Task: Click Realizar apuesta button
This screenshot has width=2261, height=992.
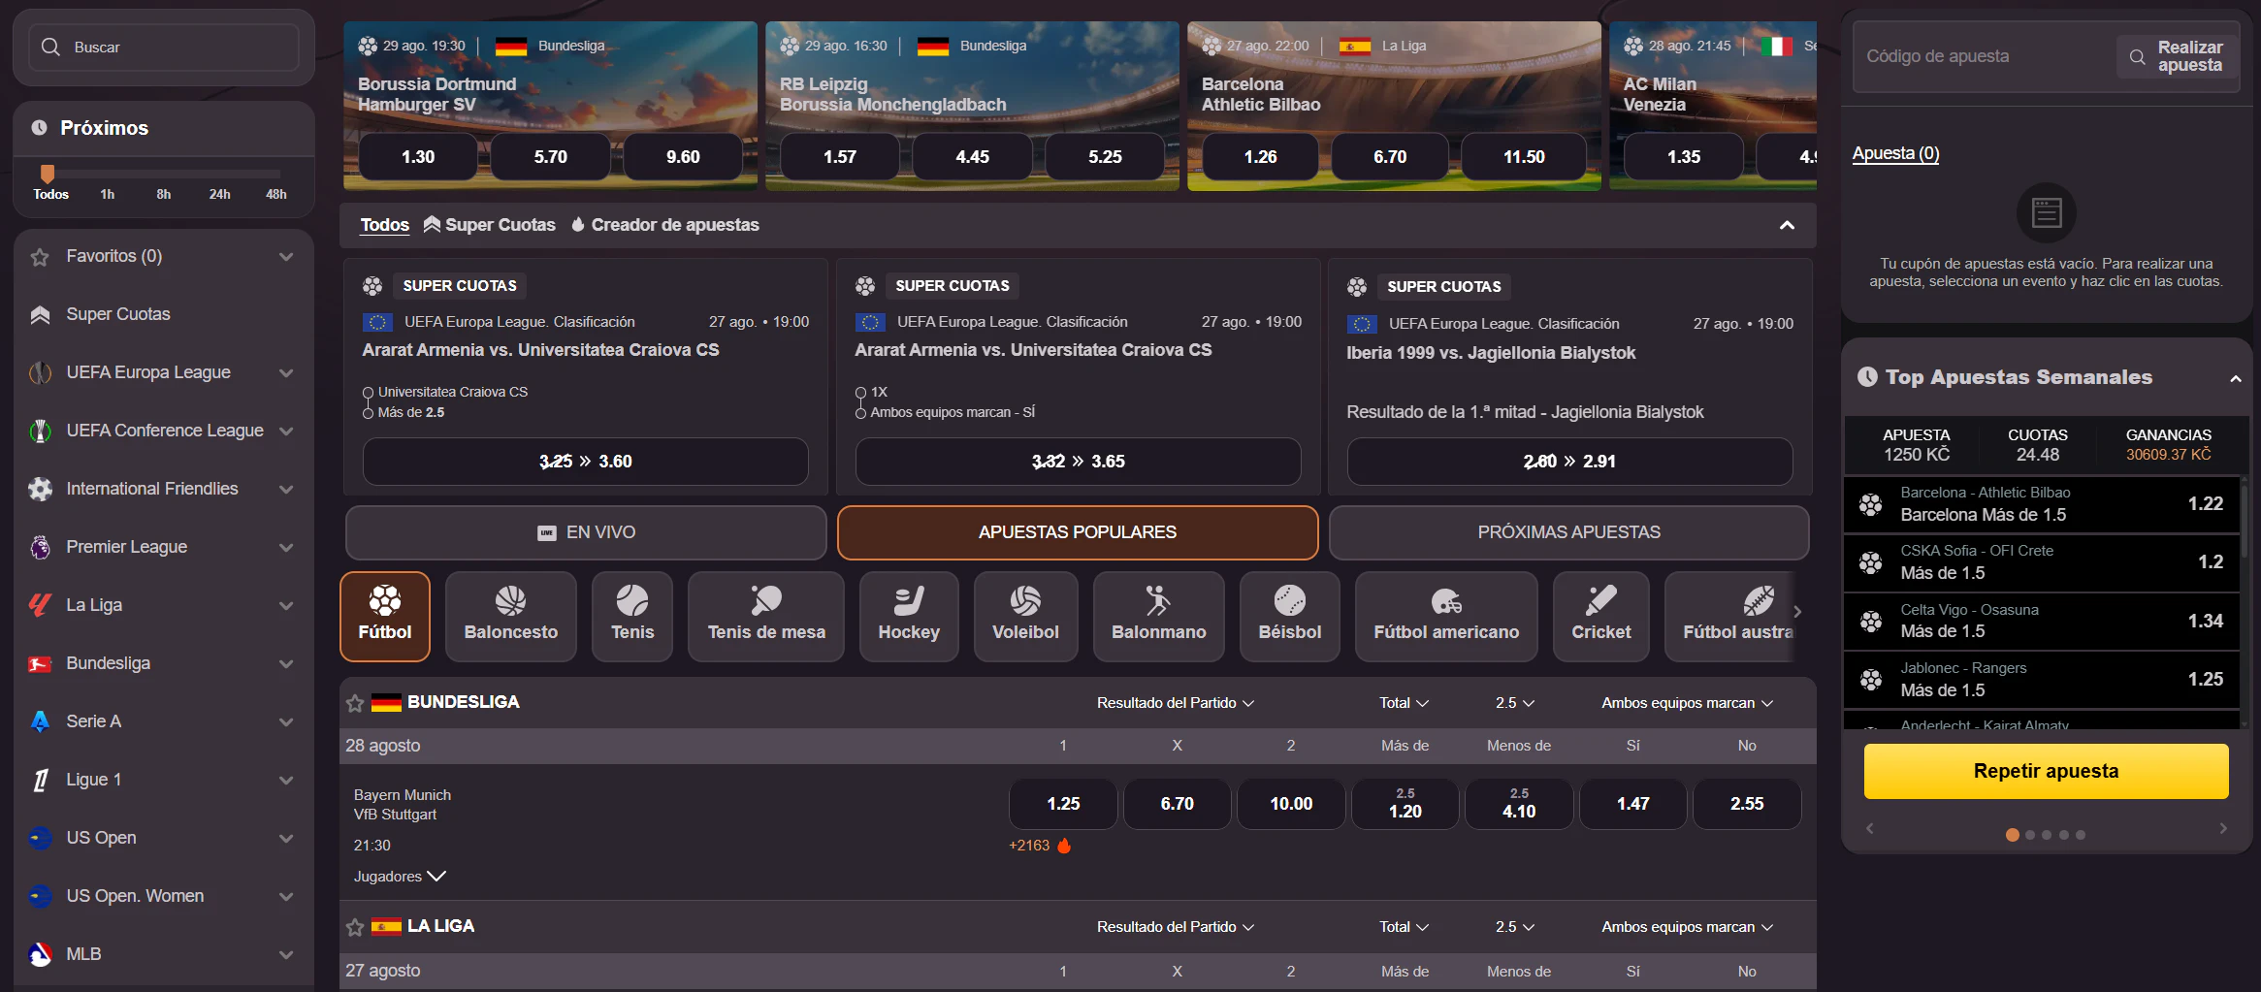Action: [x=2179, y=56]
